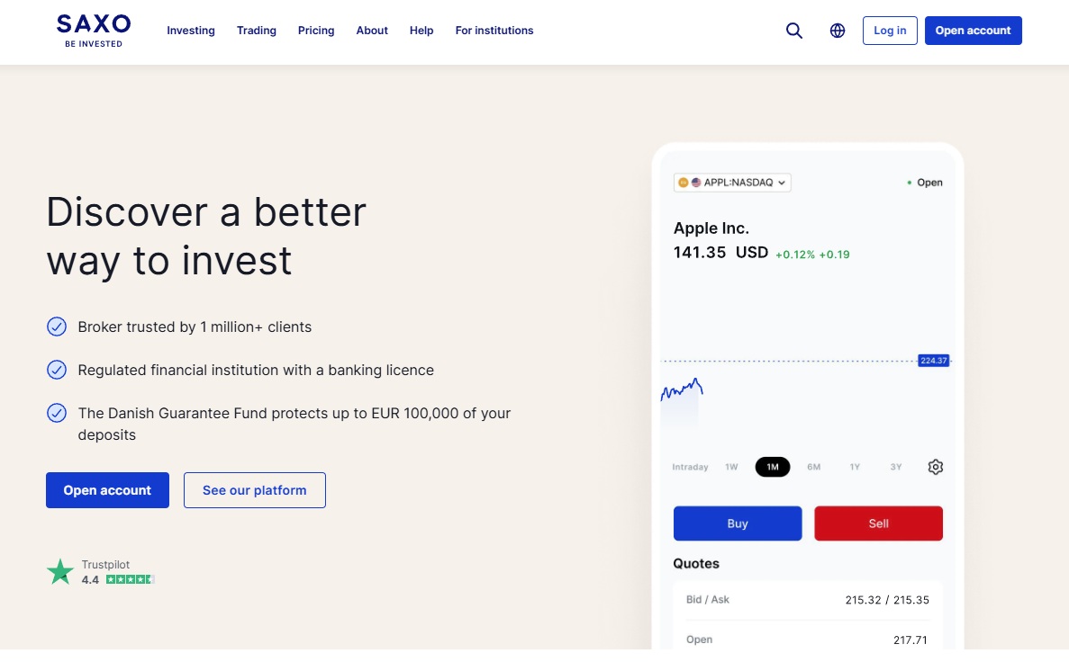Click the +0.12% +0.19 change value
Image resolution: width=1069 pixels, height=671 pixels.
click(x=812, y=255)
